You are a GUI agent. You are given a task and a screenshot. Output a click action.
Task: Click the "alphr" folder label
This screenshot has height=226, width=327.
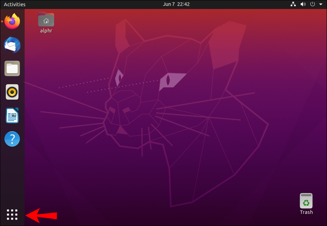(46, 31)
